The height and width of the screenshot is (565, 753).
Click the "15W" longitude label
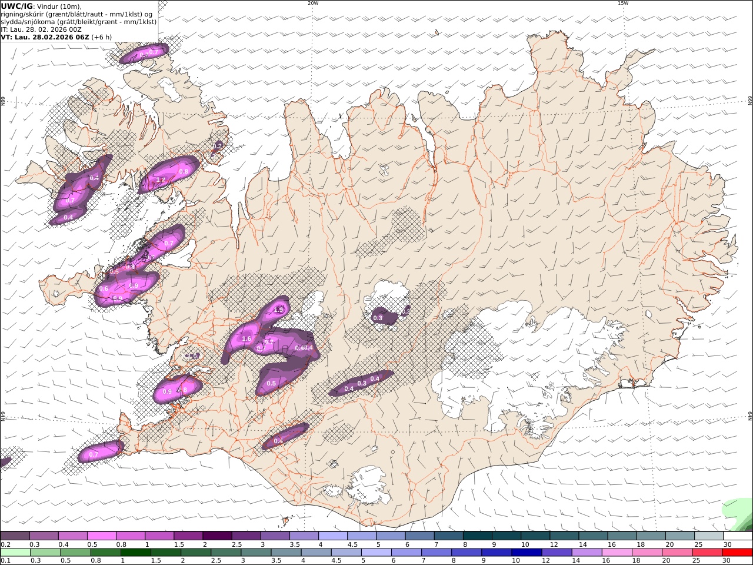click(623, 3)
